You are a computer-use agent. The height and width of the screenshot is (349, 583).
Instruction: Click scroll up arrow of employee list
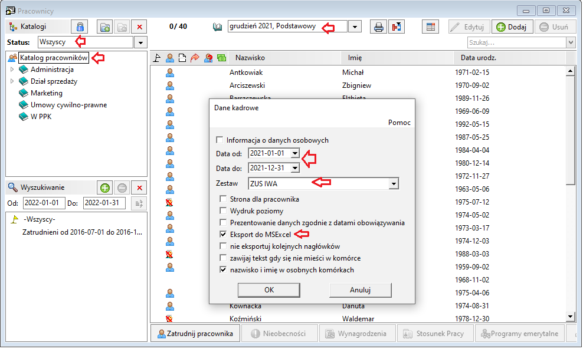[571, 71]
